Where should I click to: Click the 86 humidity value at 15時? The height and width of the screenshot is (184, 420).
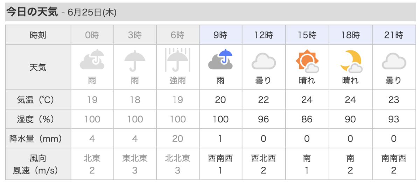(307, 119)
